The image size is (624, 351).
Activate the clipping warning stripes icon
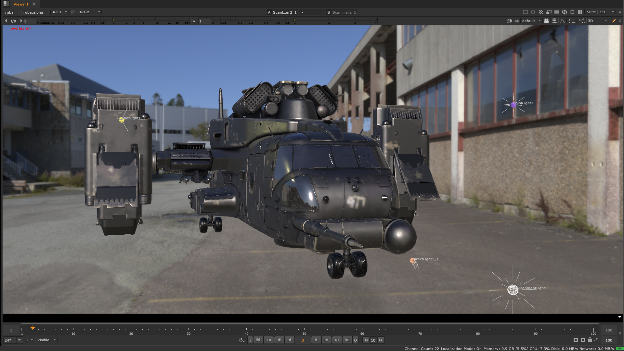pyautogui.click(x=540, y=12)
